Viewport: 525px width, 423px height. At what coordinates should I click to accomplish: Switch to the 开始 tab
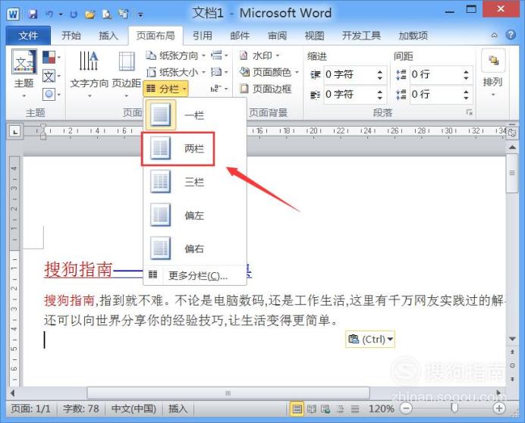[71, 36]
